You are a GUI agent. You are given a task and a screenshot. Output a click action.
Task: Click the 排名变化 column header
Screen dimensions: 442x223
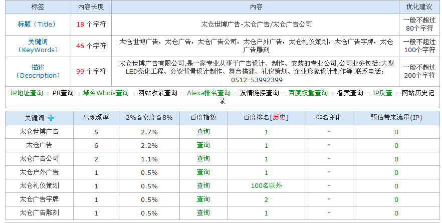pos(328,118)
